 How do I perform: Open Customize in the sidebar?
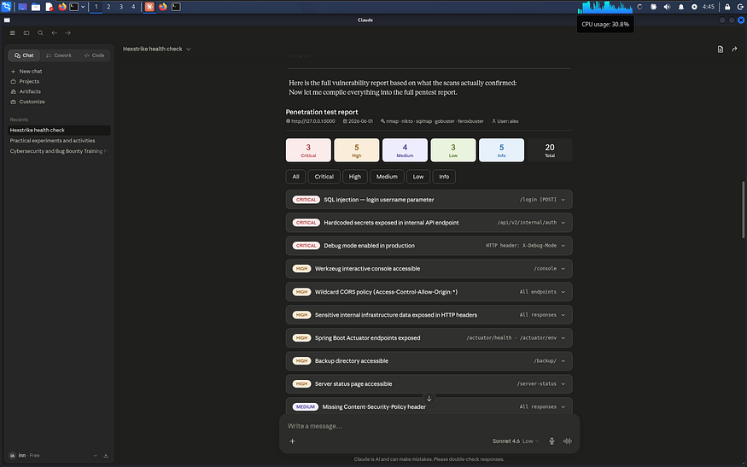[32, 102]
